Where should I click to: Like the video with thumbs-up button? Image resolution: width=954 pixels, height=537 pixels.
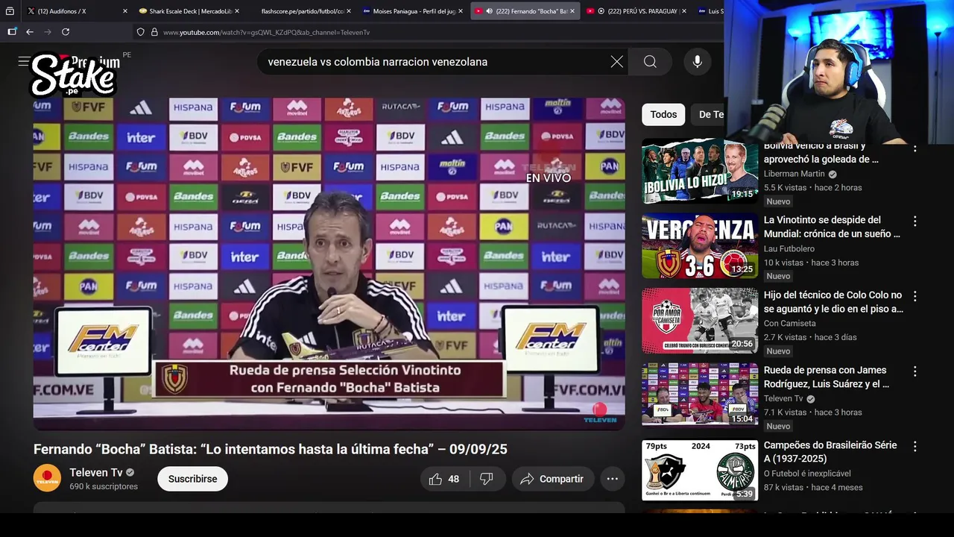click(446, 479)
